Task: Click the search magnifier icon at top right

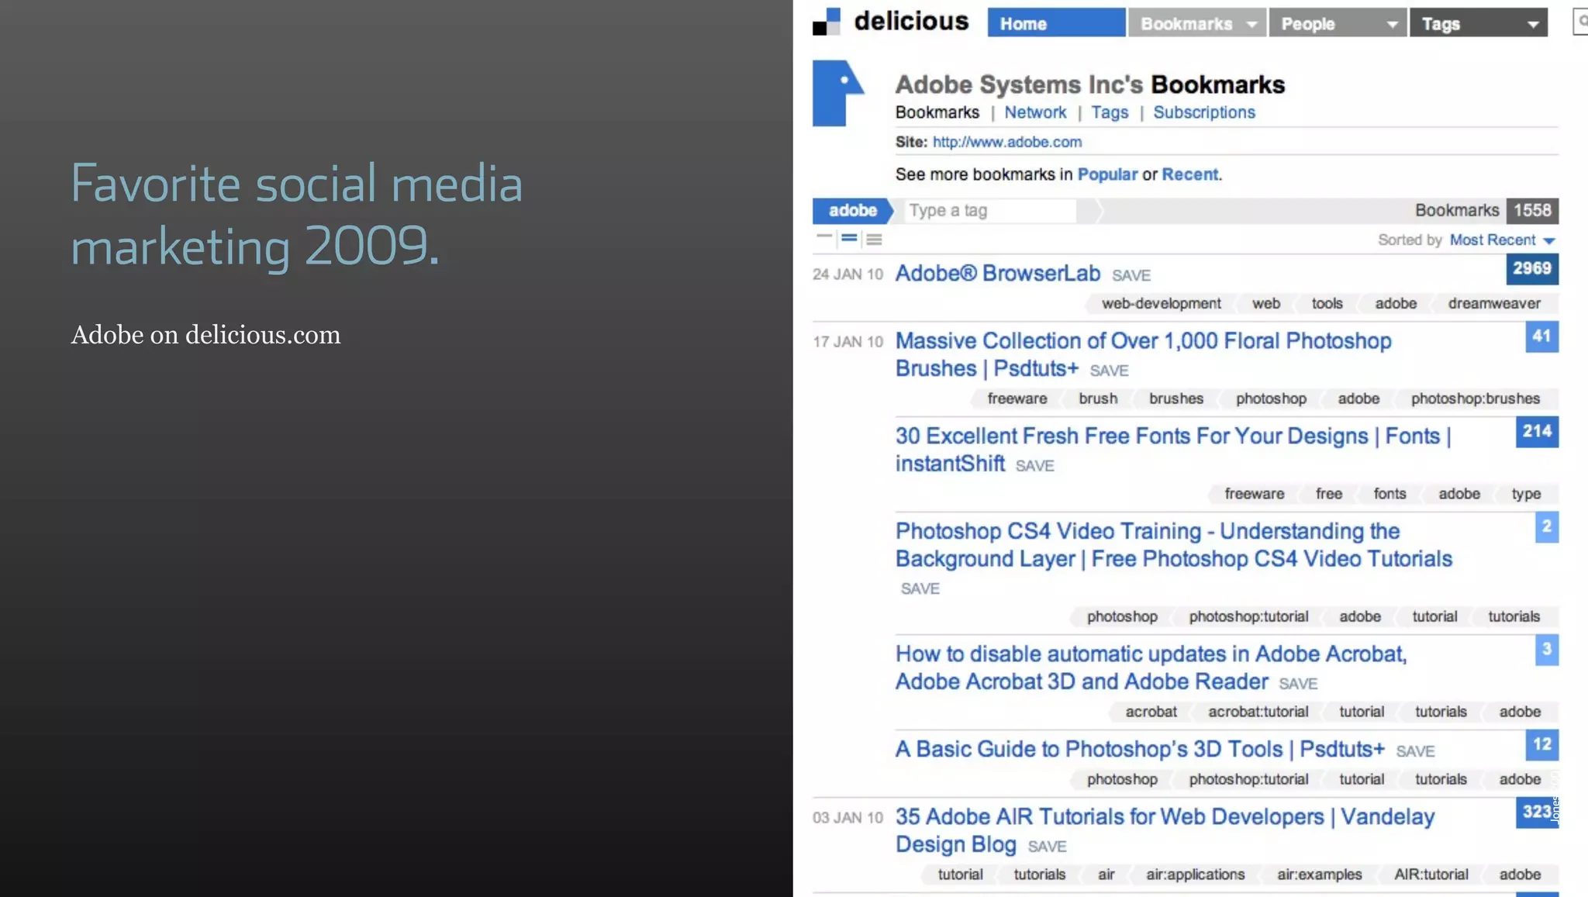Action: [x=1581, y=22]
